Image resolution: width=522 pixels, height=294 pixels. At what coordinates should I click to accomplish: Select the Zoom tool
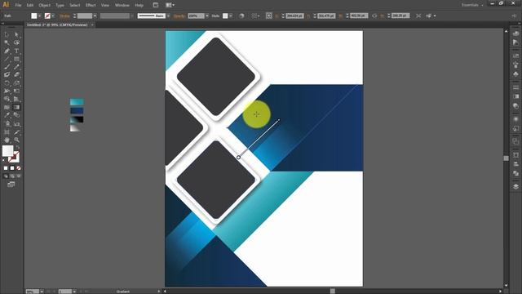(x=16, y=140)
